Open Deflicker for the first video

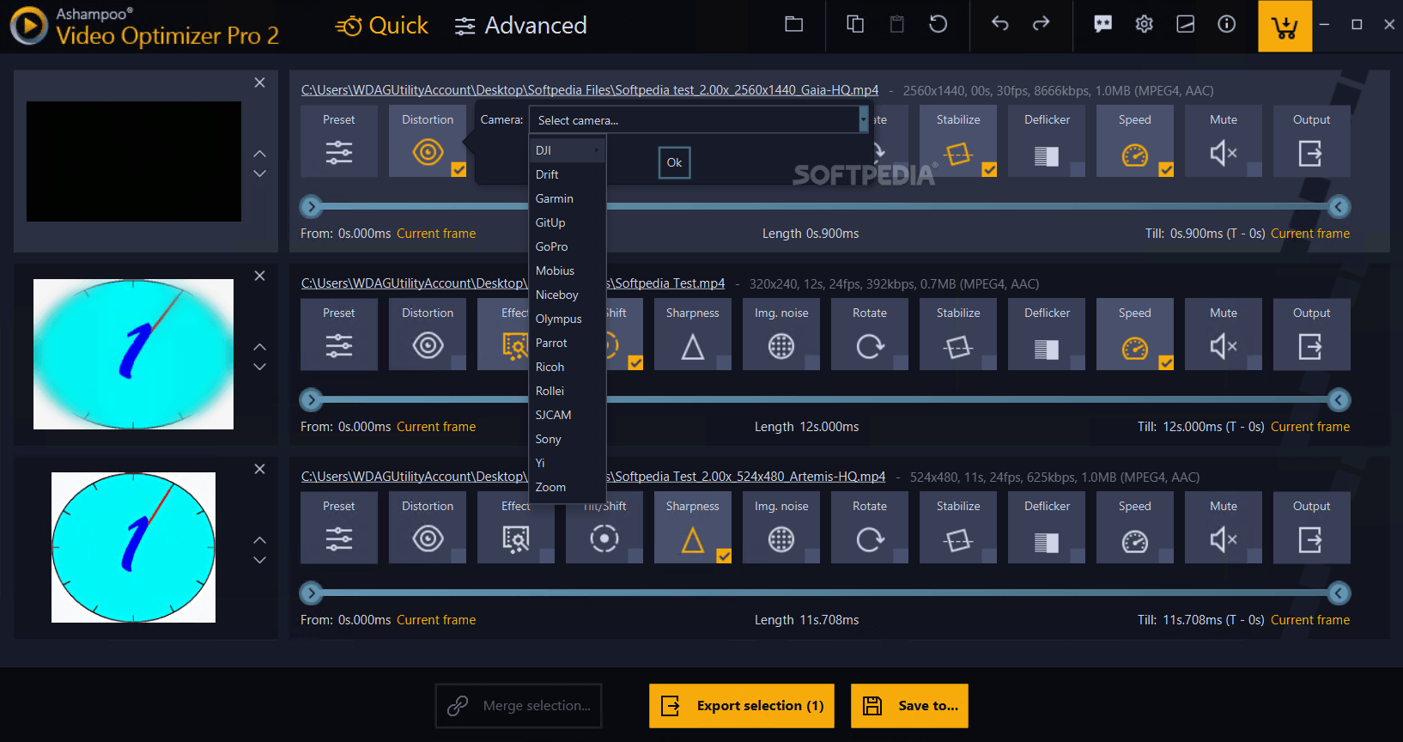pyautogui.click(x=1046, y=155)
